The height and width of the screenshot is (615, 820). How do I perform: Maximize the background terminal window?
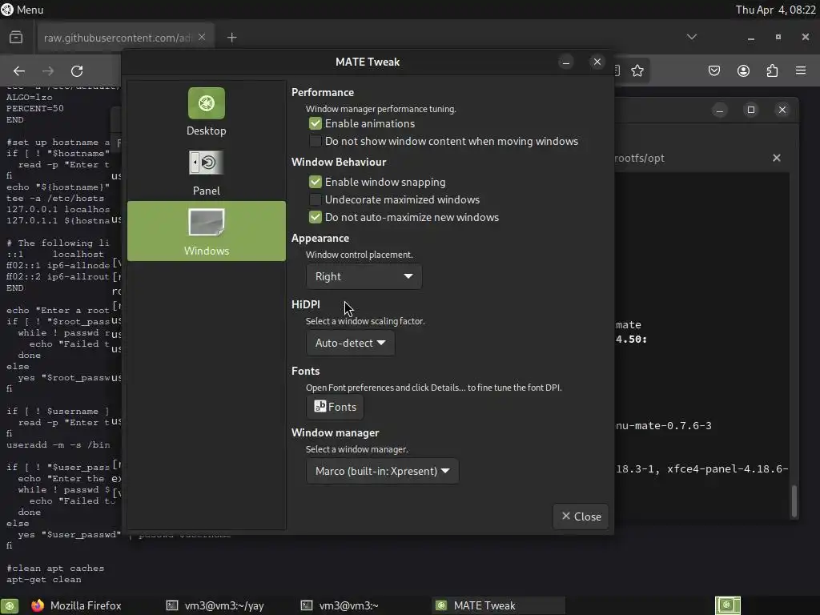[751, 110]
